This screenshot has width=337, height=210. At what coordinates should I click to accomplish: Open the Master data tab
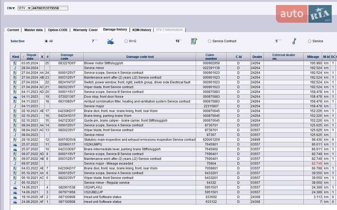(x=33, y=30)
